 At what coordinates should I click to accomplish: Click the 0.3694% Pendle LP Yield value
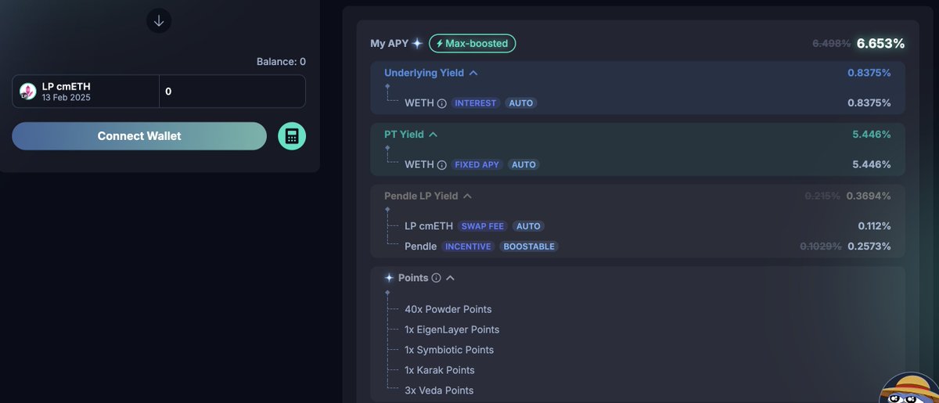[x=869, y=196]
